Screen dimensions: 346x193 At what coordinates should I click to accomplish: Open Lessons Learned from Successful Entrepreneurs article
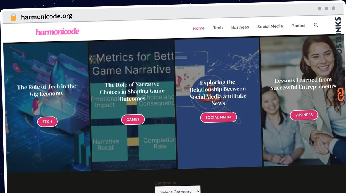click(303, 84)
